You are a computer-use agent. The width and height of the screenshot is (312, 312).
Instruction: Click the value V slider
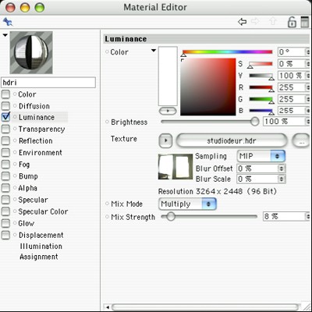tap(261, 76)
